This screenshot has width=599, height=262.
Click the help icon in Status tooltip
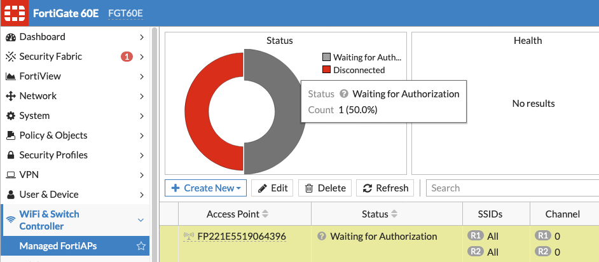pos(343,93)
